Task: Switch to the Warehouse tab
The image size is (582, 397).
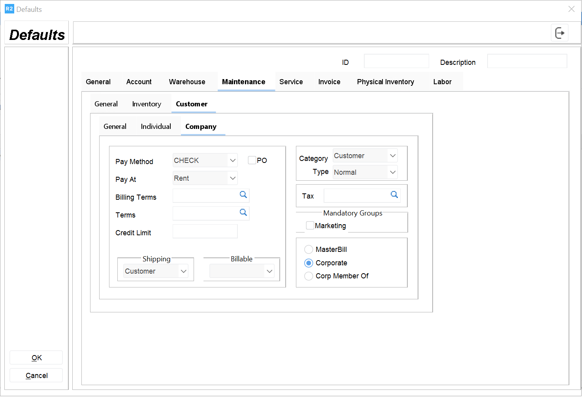Action: [187, 82]
